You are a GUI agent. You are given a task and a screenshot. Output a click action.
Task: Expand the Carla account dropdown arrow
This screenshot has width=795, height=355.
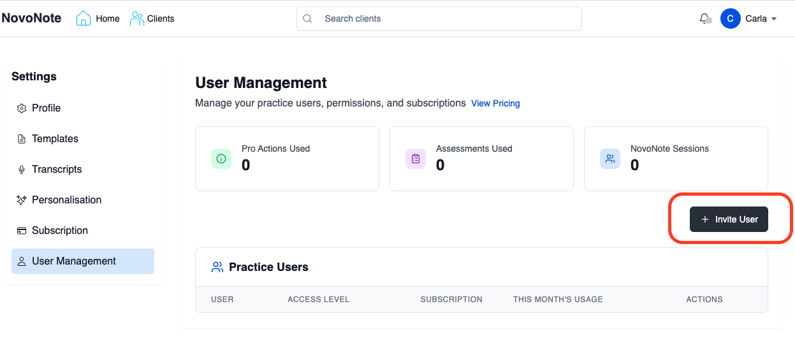tap(774, 19)
